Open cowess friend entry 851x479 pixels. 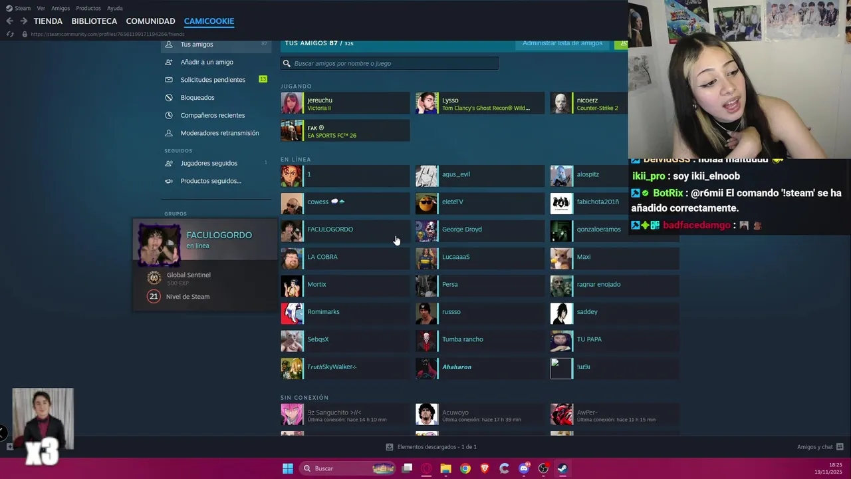pos(345,204)
